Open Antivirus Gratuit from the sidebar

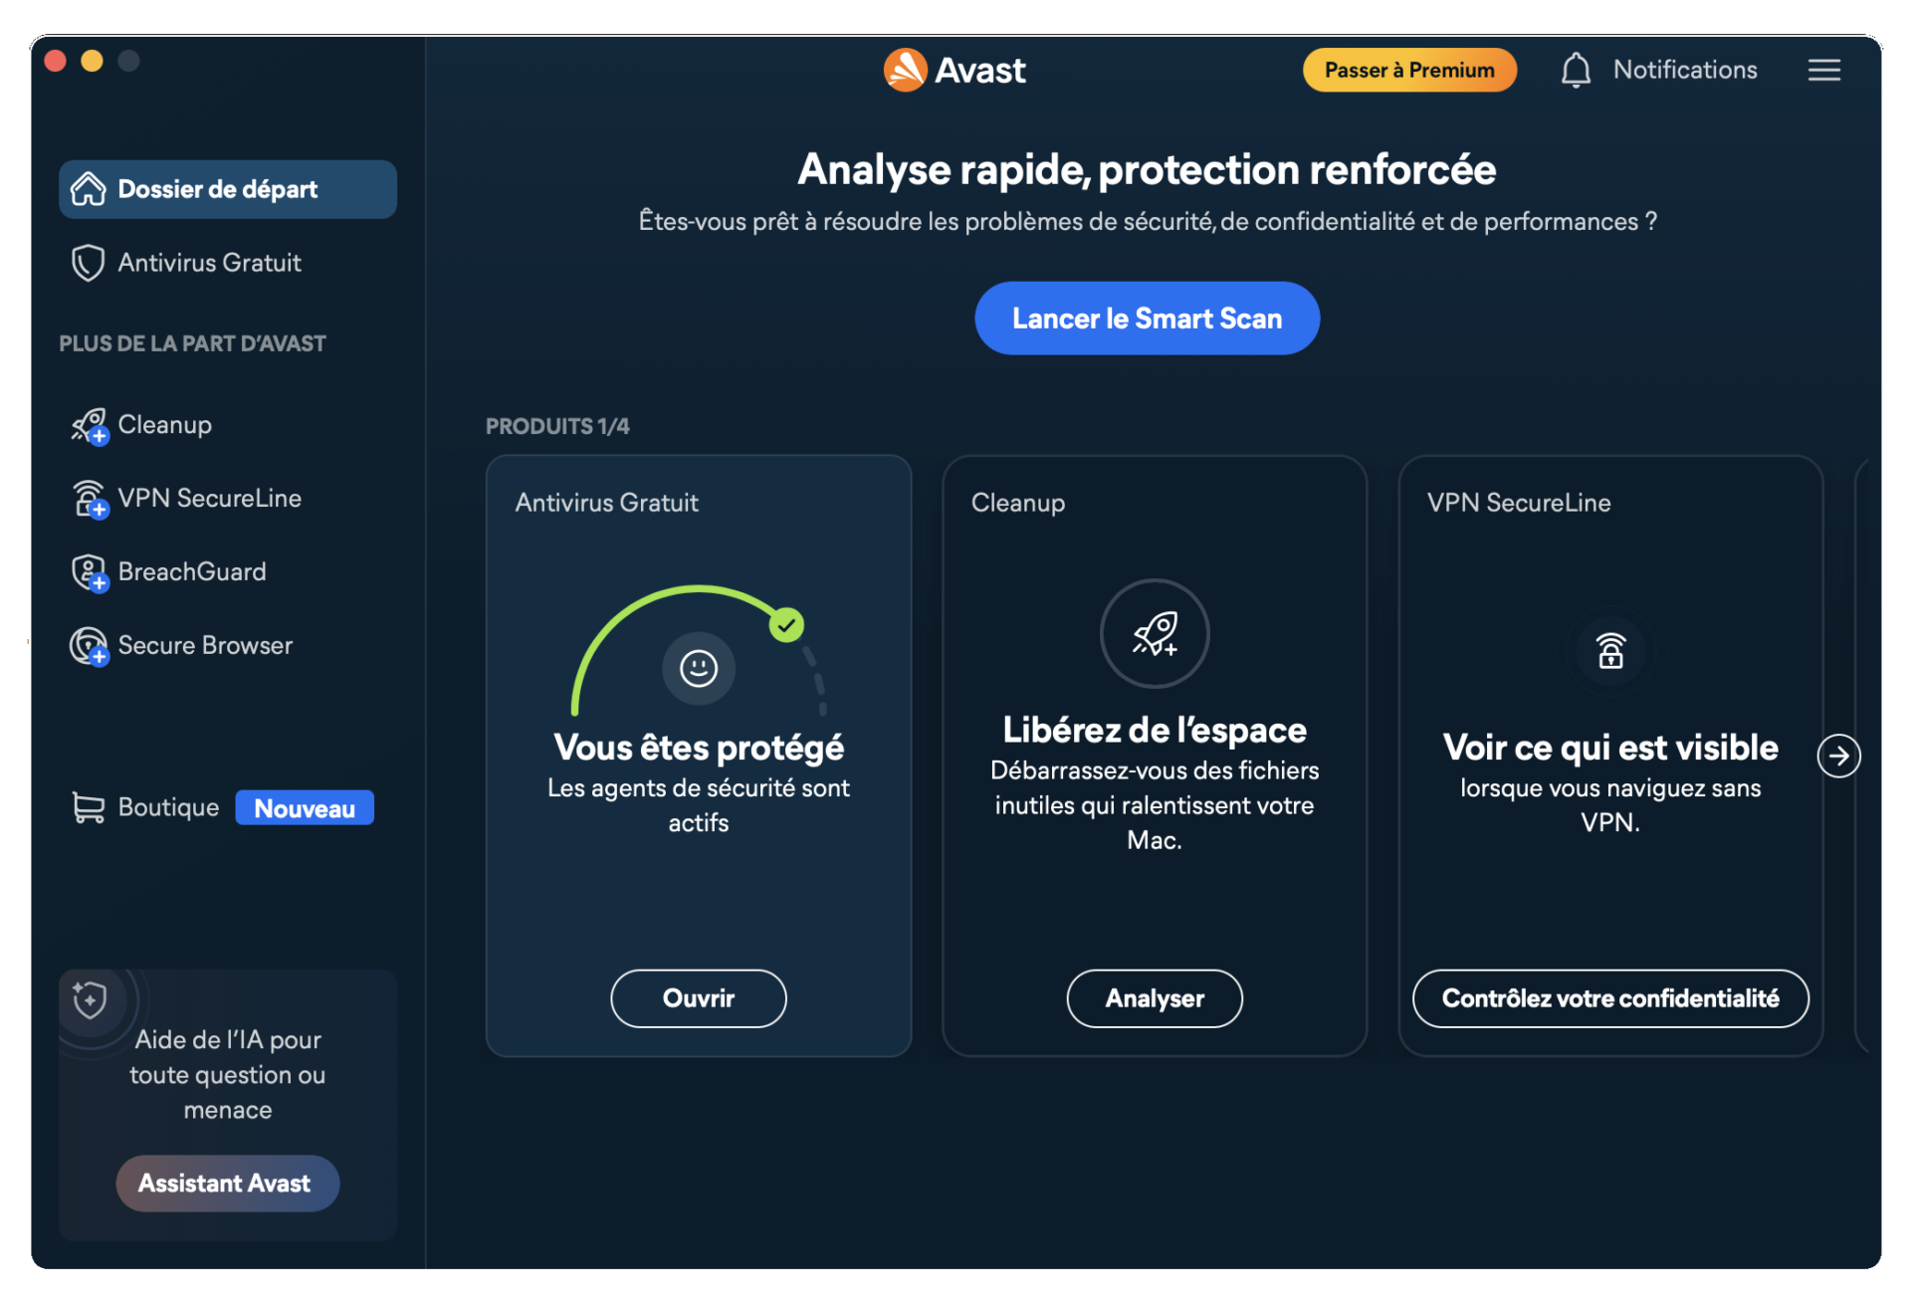pos(228,263)
